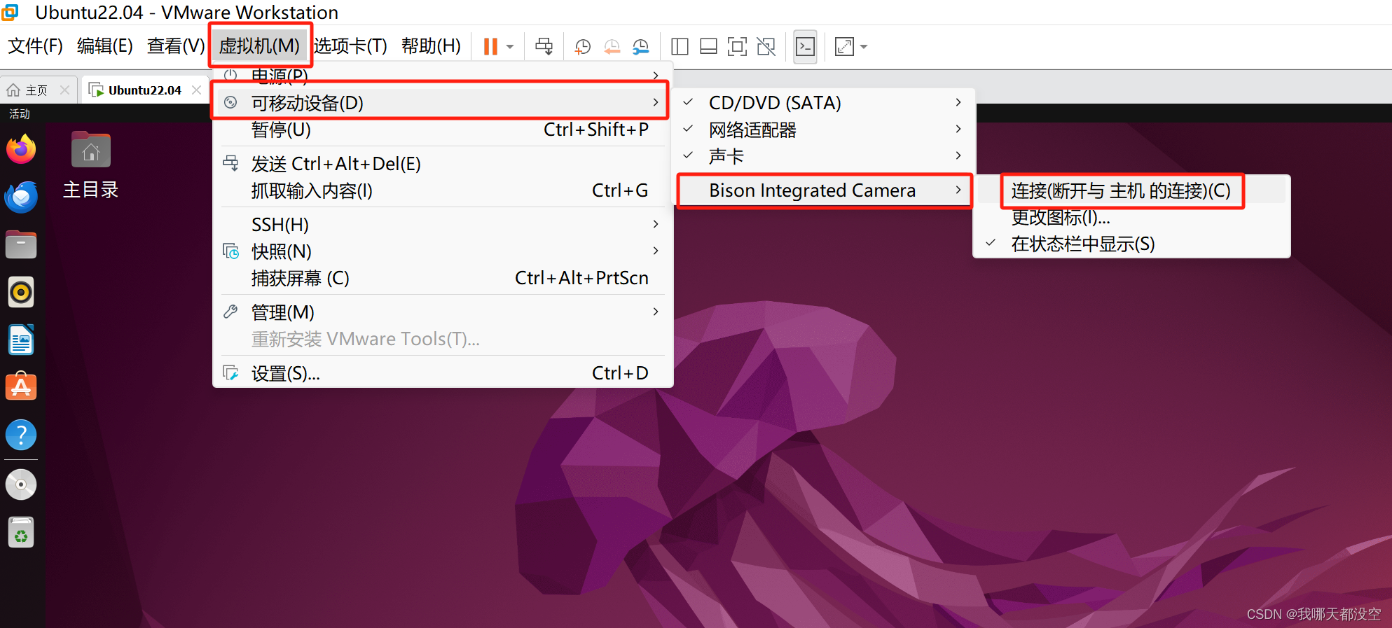Image resolution: width=1392 pixels, height=628 pixels.
Task: Select 抓取输入内容(I) menu entry
Action: (441, 190)
